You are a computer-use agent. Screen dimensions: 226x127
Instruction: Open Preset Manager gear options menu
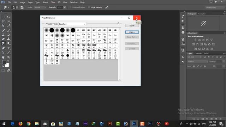point(119,23)
